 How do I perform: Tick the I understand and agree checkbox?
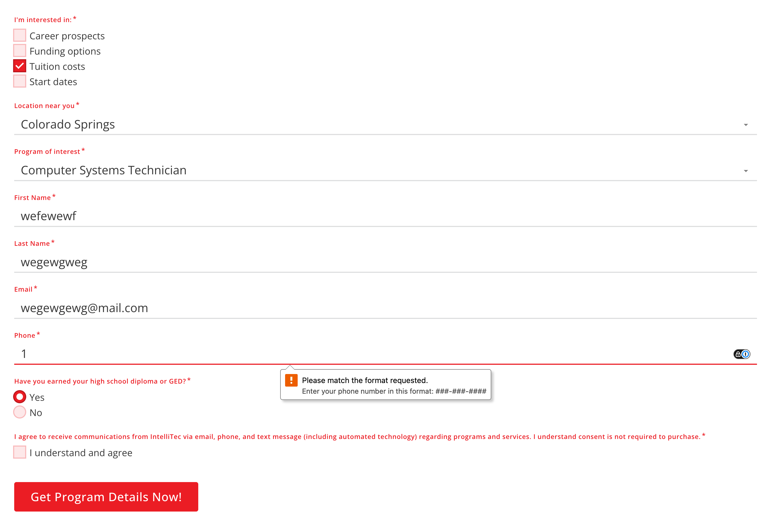coord(20,452)
